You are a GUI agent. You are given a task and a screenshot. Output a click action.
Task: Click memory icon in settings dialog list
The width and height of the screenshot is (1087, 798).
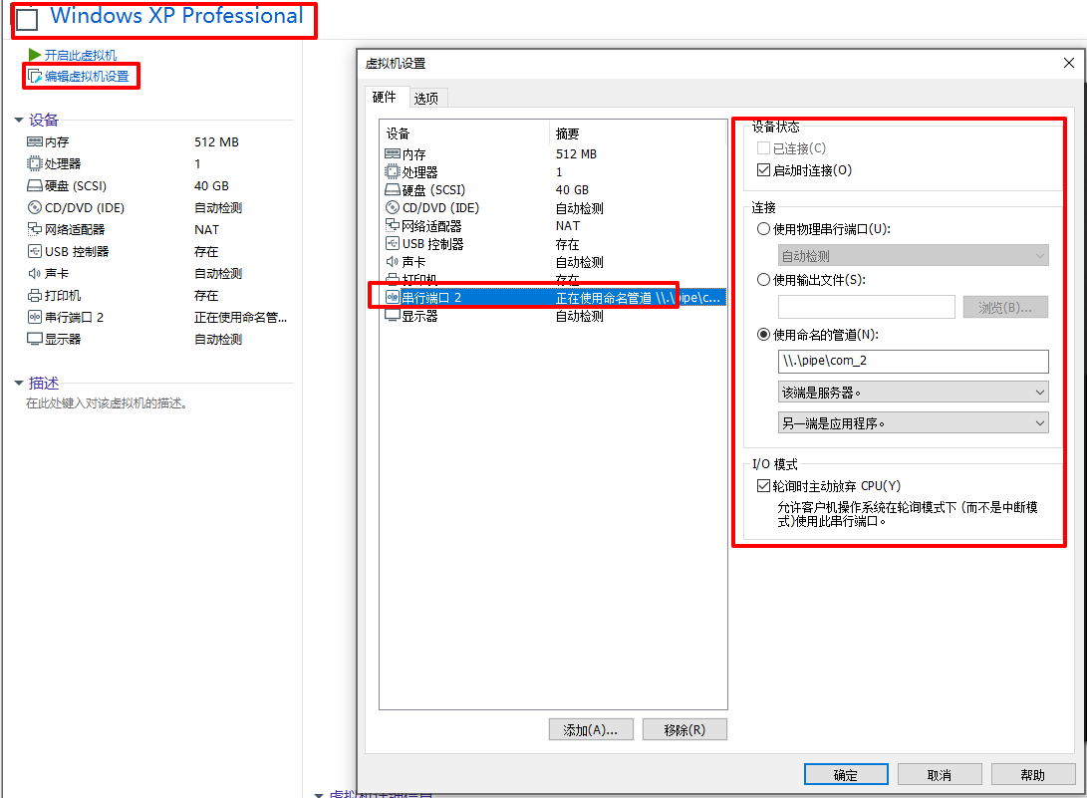click(x=393, y=153)
